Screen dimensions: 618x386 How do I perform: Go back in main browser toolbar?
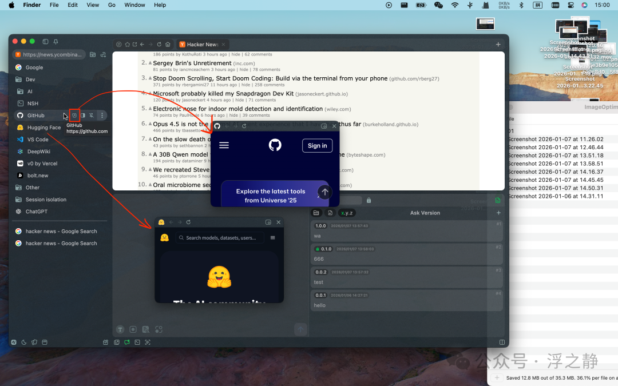click(142, 45)
